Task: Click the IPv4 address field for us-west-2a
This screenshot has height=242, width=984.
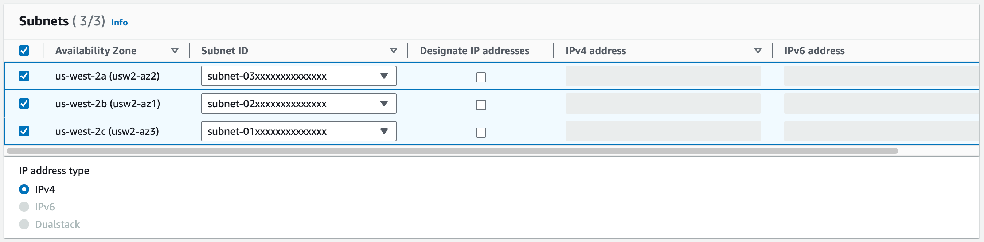Action: [663, 76]
